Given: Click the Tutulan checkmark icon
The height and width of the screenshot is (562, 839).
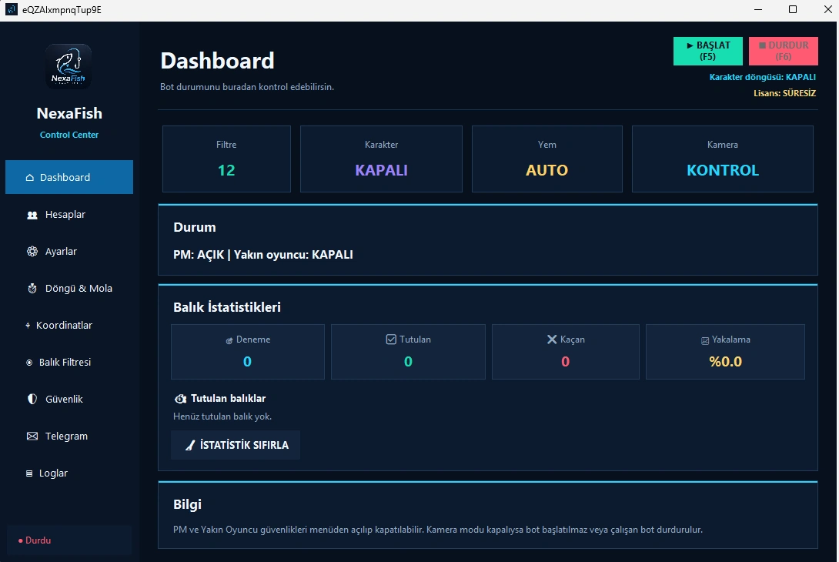Looking at the screenshot, I should tap(391, 340).
